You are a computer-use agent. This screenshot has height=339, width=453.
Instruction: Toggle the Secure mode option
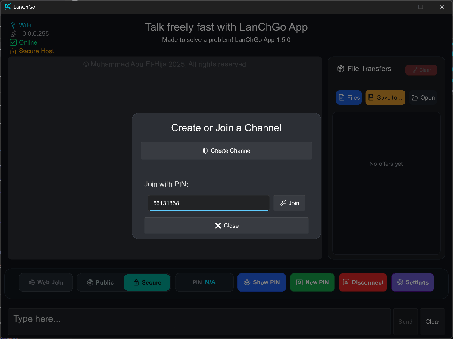(147, 282)
